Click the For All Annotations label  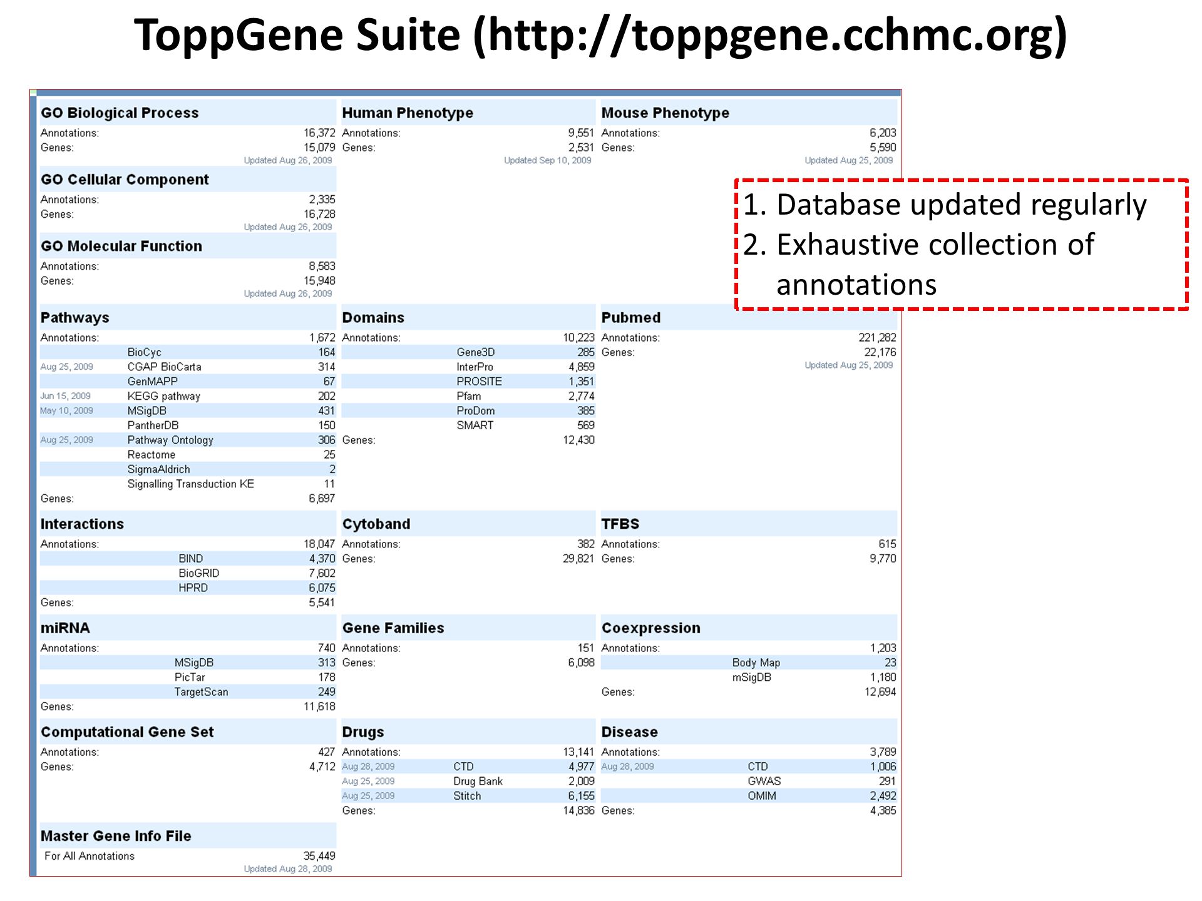click(90, 856)
